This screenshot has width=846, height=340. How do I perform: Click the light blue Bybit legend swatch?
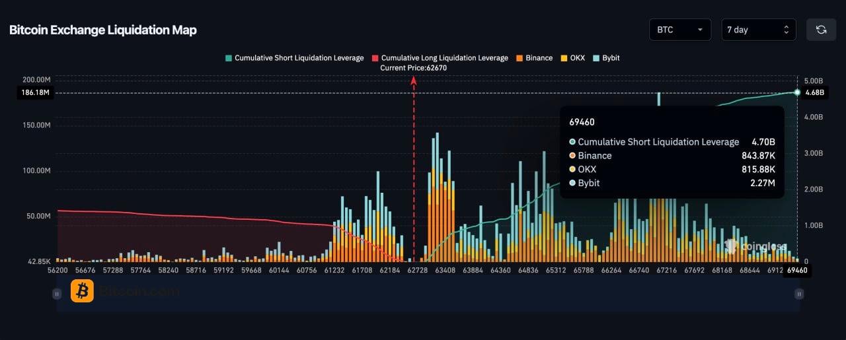pos(597,58)
